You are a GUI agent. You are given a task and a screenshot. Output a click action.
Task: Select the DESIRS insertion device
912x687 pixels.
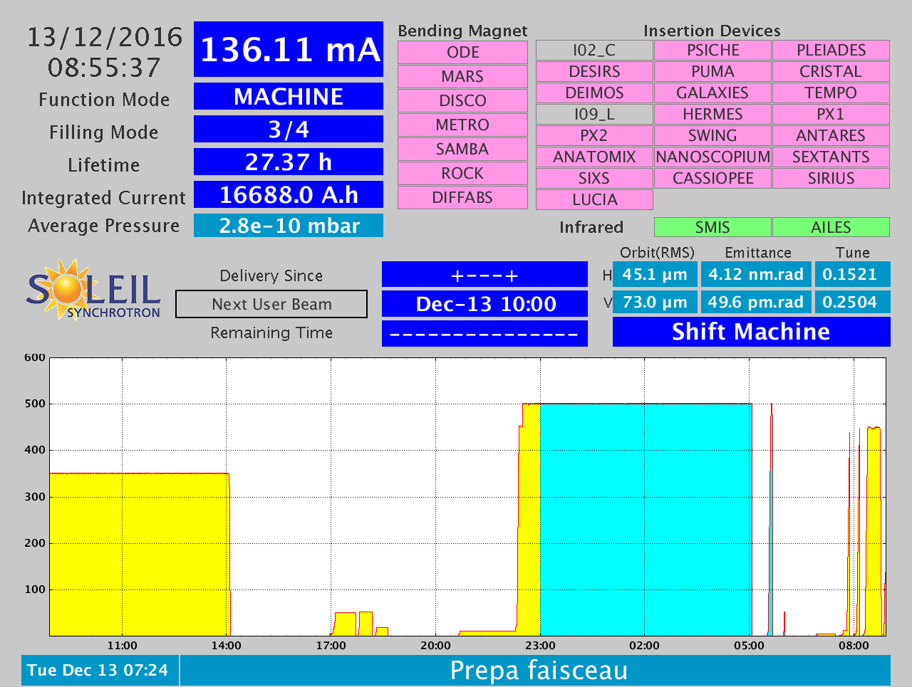tap(594, 71)
